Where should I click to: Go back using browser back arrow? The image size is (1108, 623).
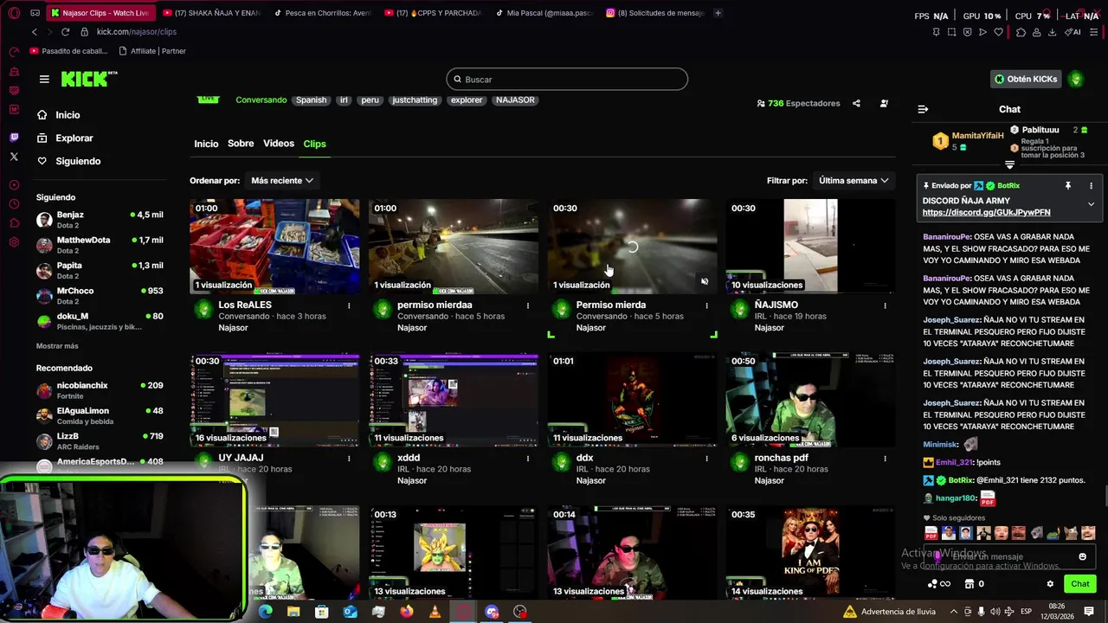(x=35, y=32)
